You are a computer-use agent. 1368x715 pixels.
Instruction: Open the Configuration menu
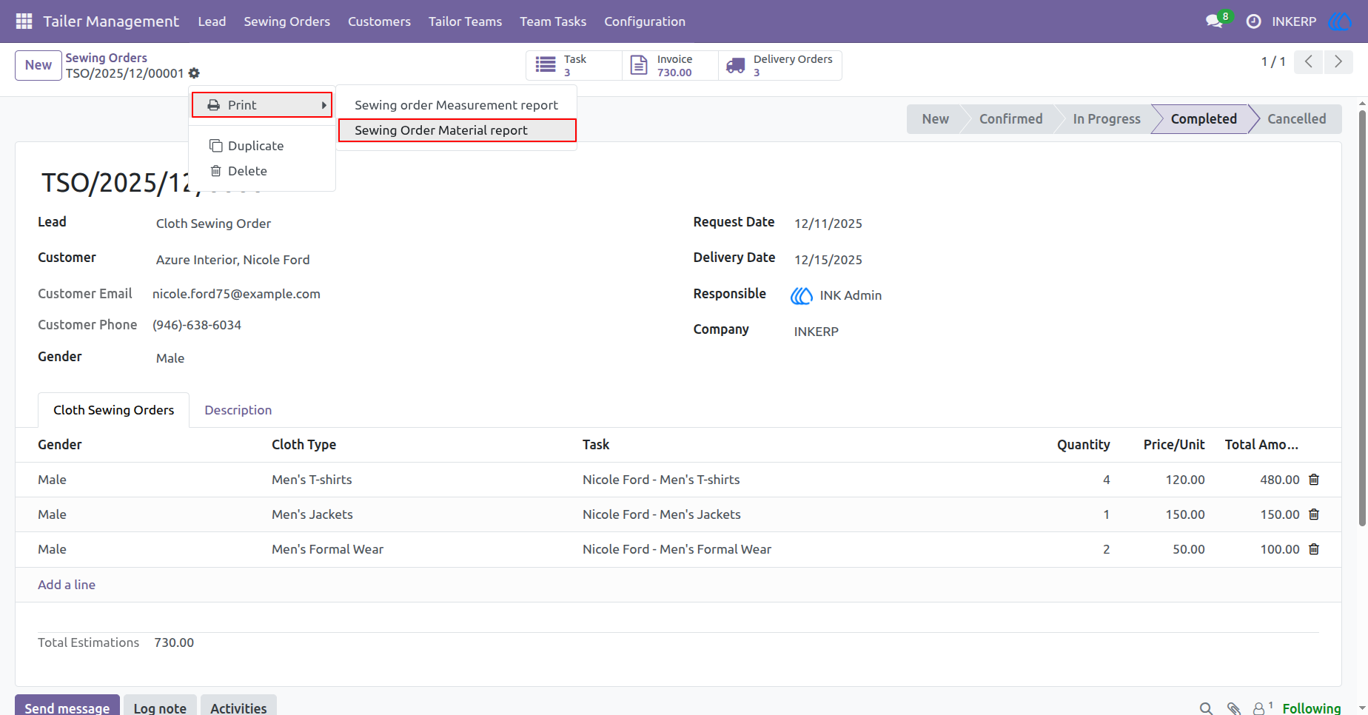point(645,21)
